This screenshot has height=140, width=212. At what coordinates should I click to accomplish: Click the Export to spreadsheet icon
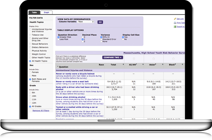(175, 27)
